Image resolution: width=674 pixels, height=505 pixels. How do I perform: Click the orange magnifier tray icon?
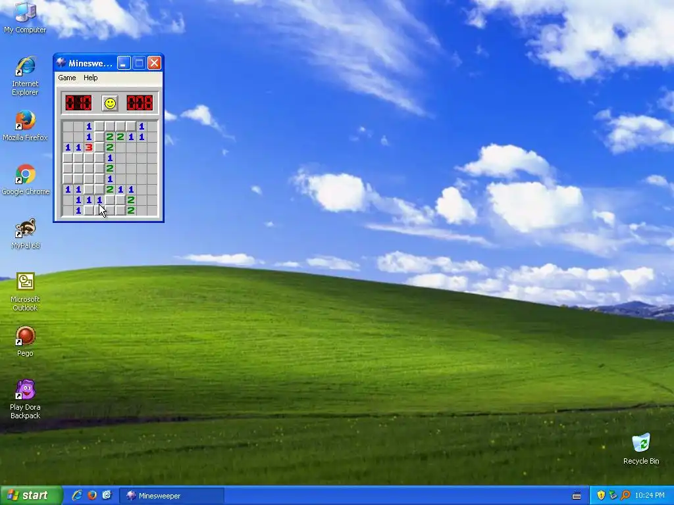625,495
